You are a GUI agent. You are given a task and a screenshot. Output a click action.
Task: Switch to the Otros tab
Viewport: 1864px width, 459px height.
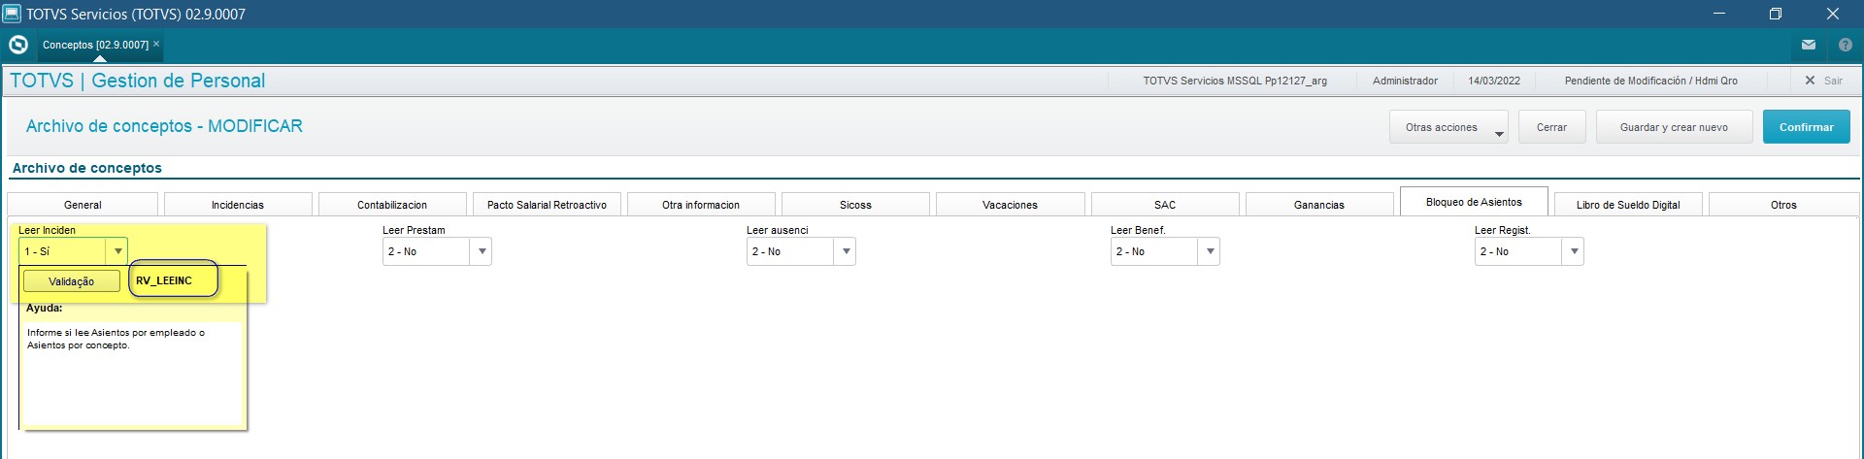(x=1783, y=205)
